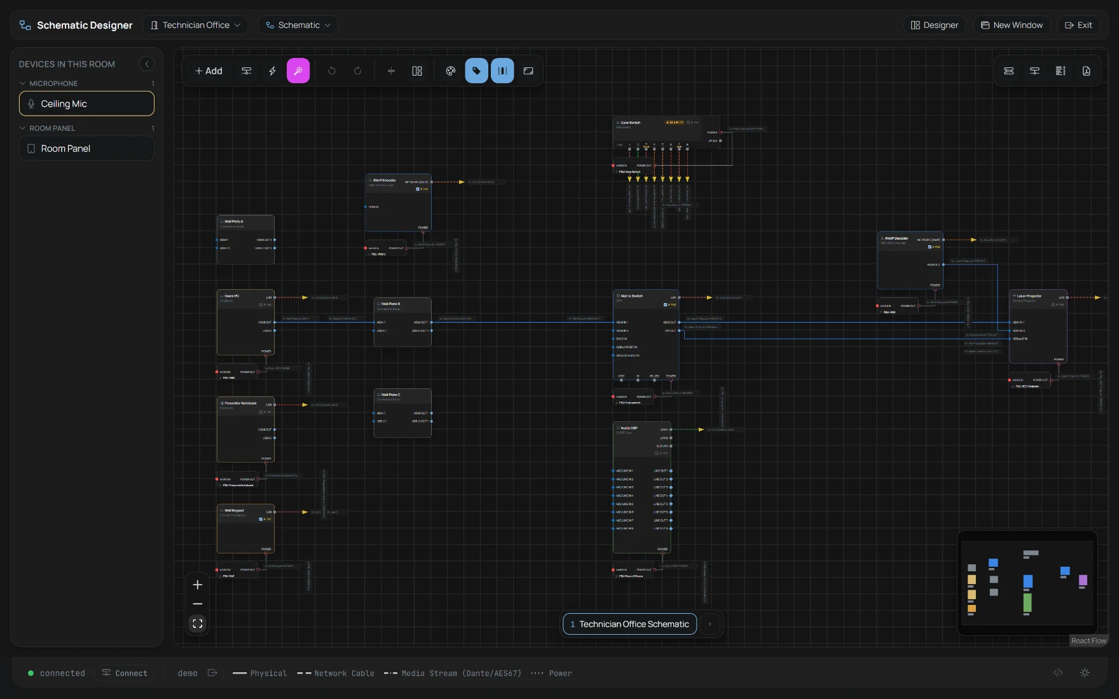Click the Schematic Designer logo icon

pos(25,25)
